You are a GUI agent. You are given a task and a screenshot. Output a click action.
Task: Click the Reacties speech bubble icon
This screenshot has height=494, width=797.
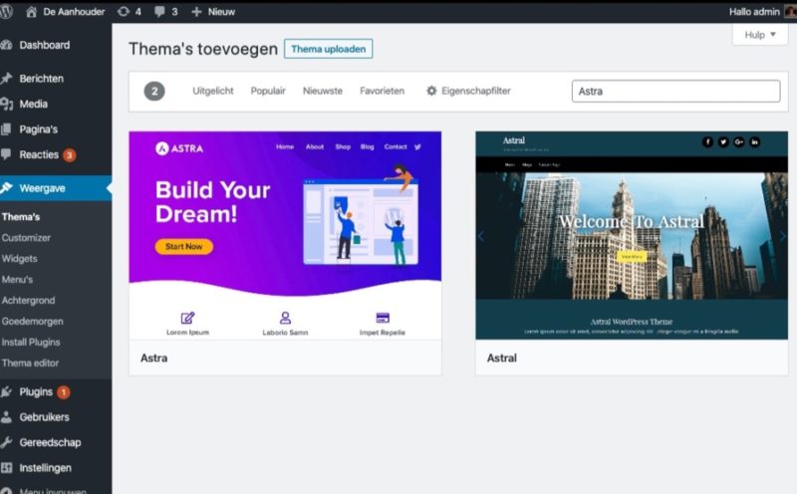(6, 154)
